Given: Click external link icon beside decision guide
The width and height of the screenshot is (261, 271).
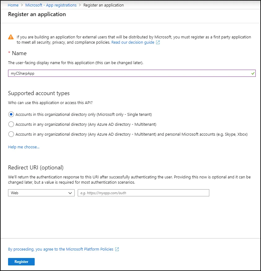Looking at the screenshot, I should (158, 42).
